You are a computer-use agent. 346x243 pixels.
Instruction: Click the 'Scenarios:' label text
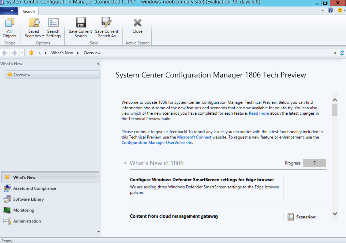click(x=306, y=217)
